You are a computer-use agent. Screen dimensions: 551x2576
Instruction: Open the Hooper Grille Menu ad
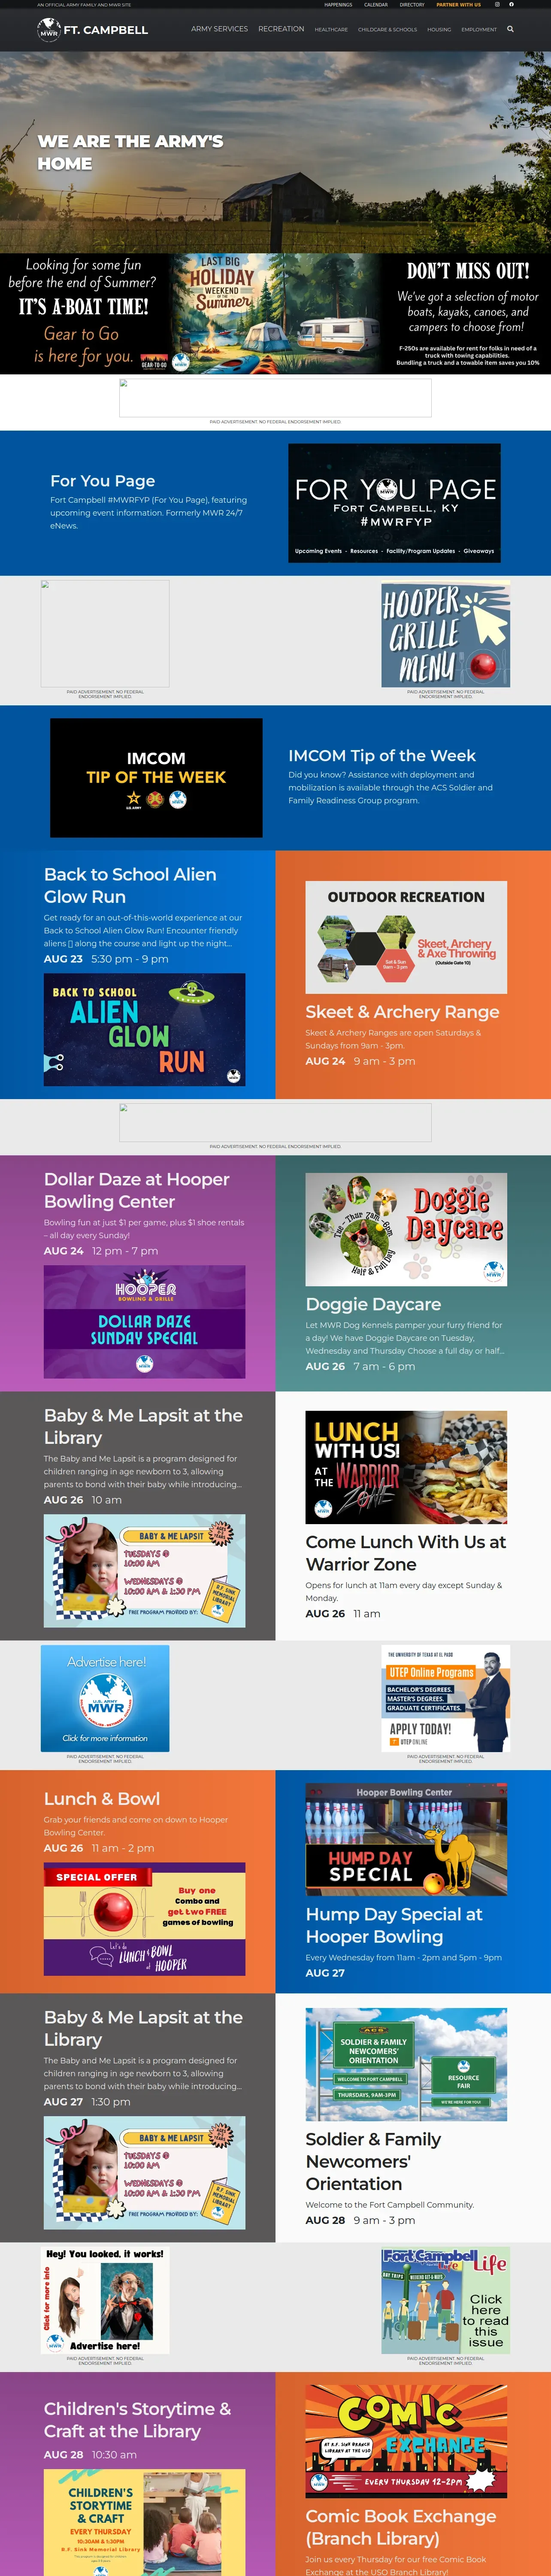click(445, 634)
